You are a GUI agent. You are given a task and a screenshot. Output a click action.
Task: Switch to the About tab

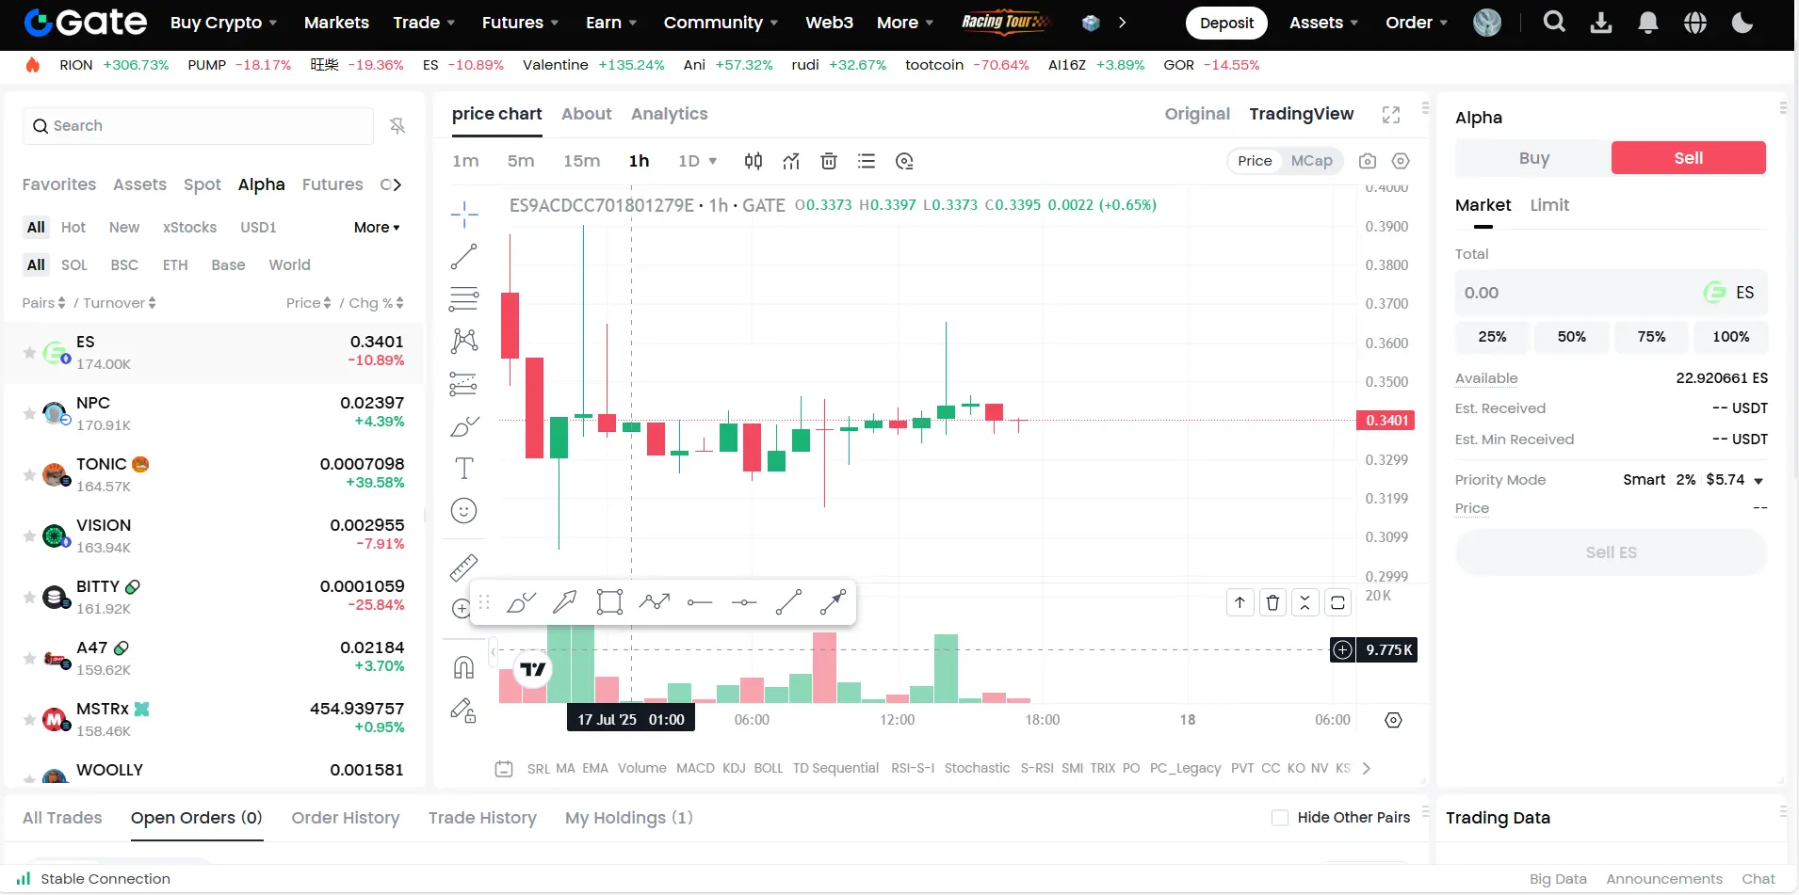pos(586,114)
